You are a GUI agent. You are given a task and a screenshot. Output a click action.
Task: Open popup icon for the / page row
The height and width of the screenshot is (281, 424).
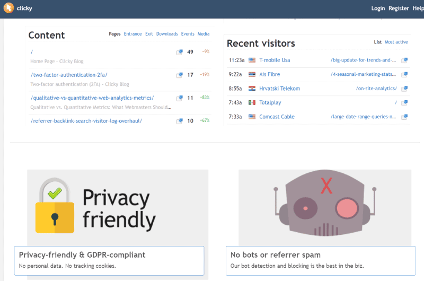pos(179,52)
